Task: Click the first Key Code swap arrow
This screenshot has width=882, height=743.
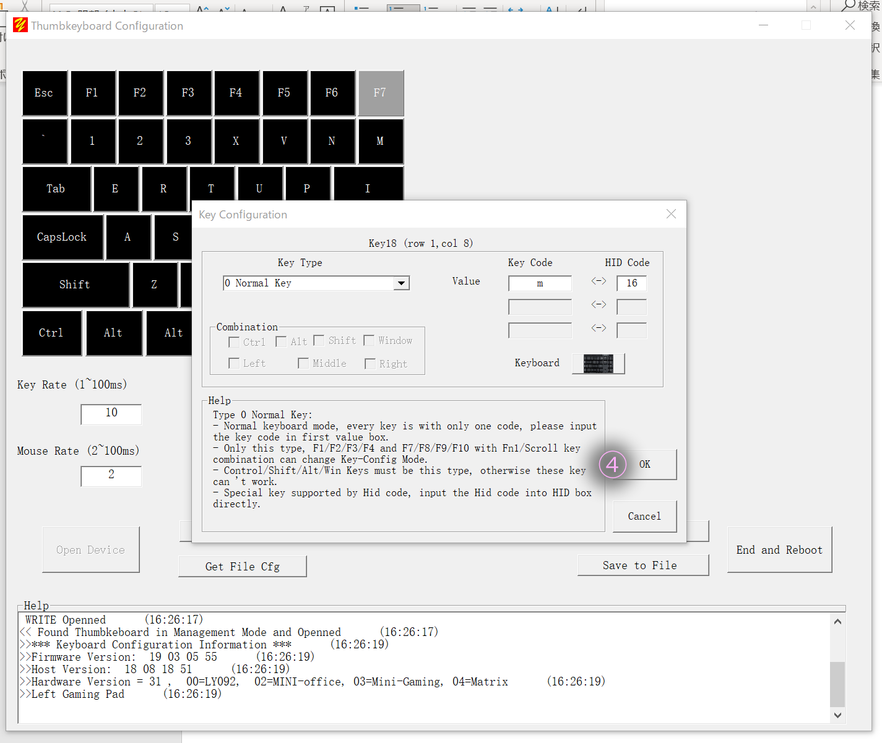Action: [x=599, y=281]
